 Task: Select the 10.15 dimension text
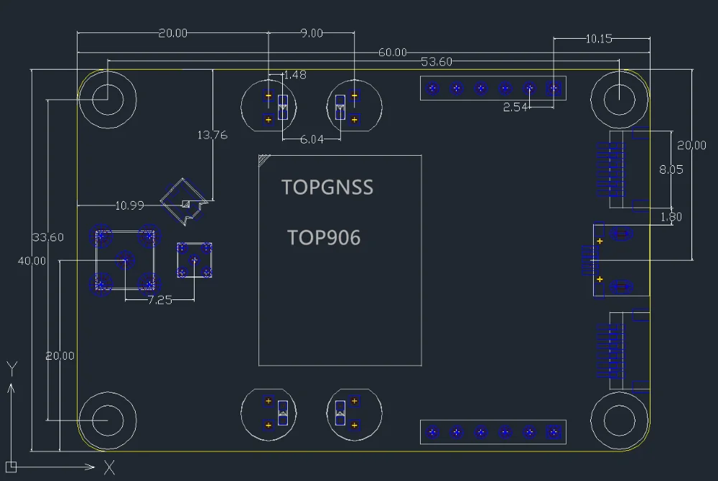point(599,39)
